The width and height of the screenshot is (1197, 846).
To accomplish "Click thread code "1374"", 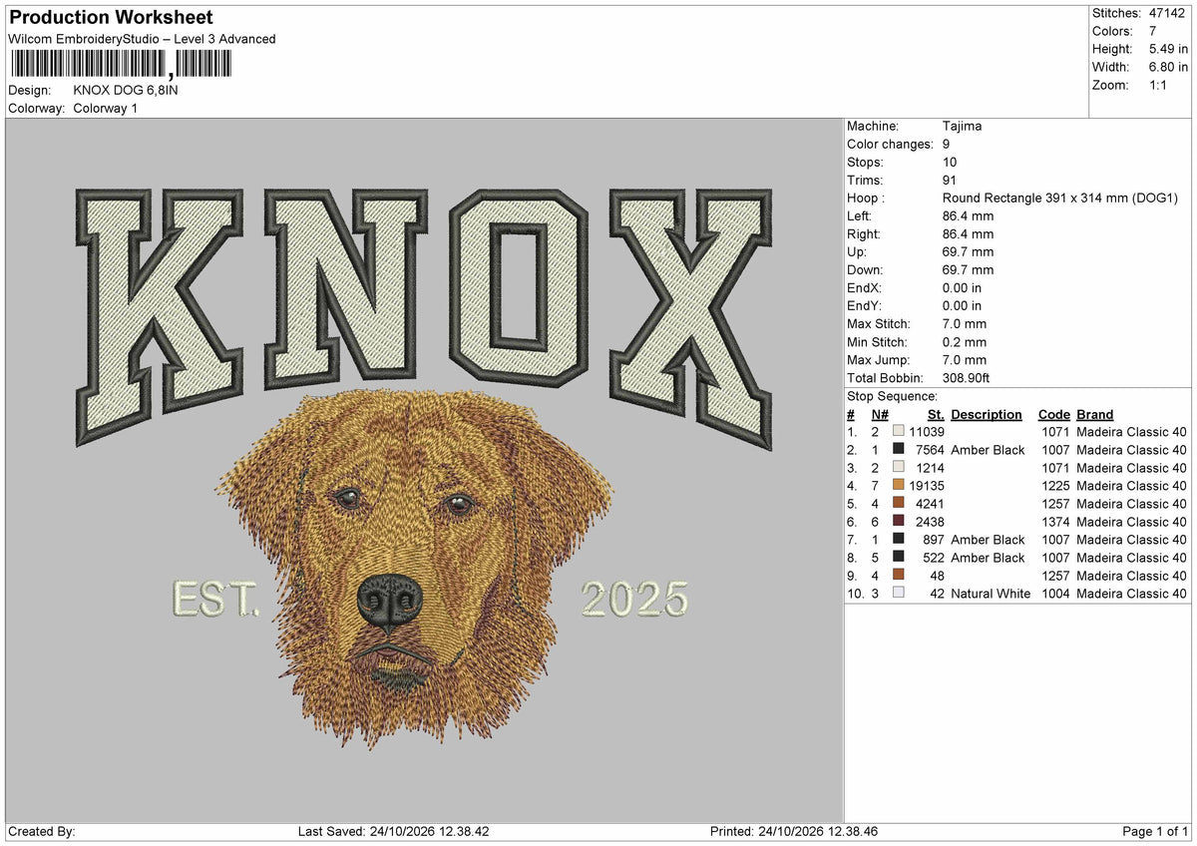I will [1055, 522].
